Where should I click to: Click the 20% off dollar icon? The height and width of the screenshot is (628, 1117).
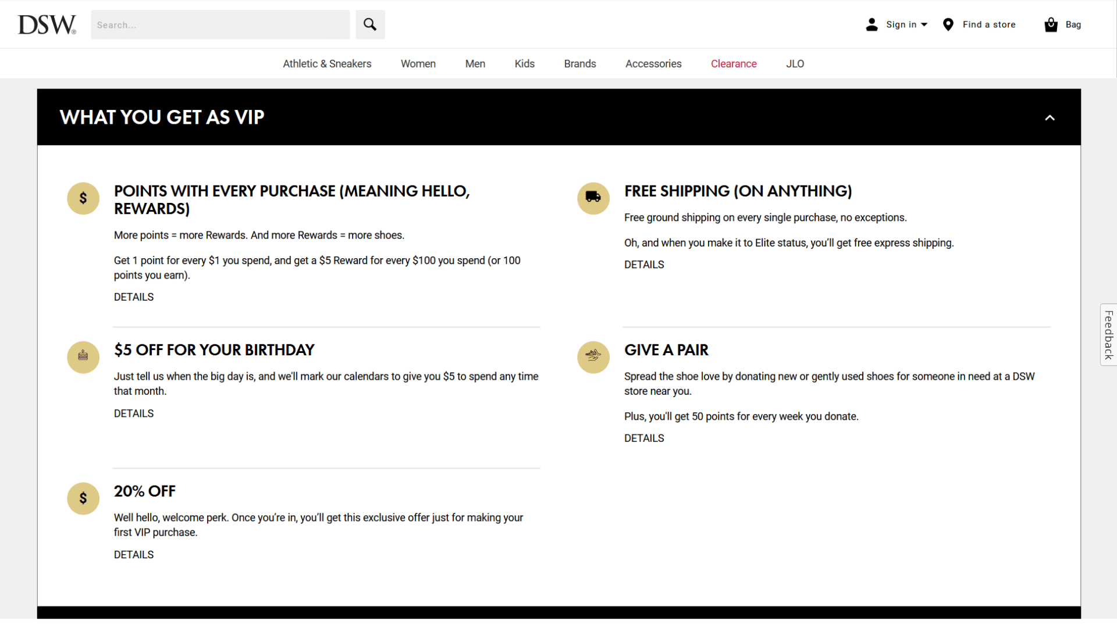[83, 498]
